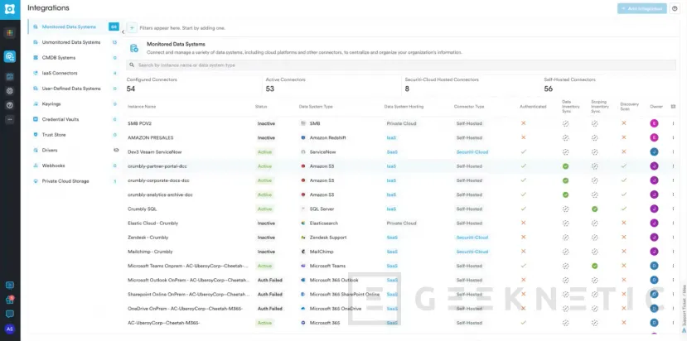Click the Add Integration button
The width and height of the screenshot is (687, 341).
[x=642, y=9]
